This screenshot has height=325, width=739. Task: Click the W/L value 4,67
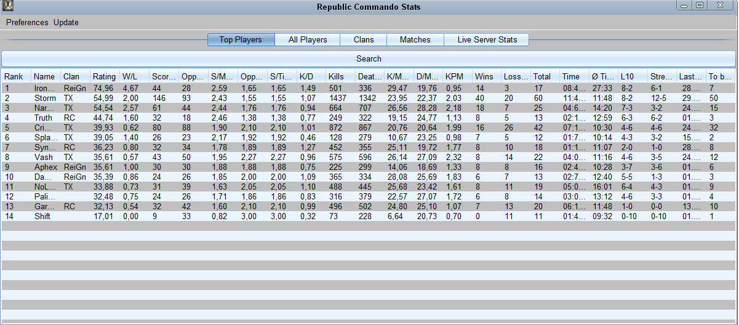click(130, 88)
